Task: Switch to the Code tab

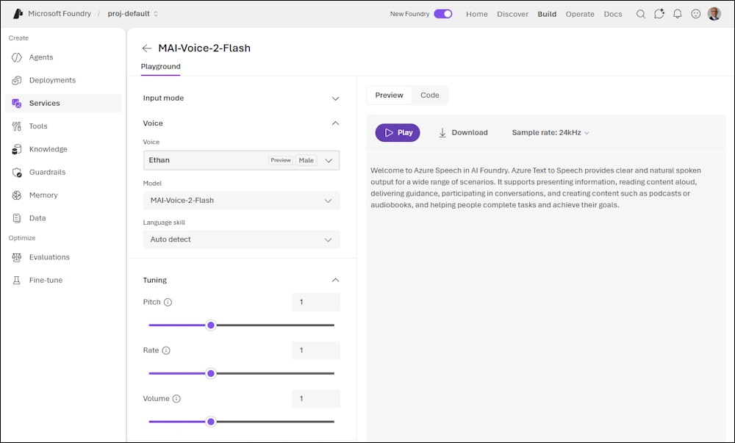Action: click(430, 95)
